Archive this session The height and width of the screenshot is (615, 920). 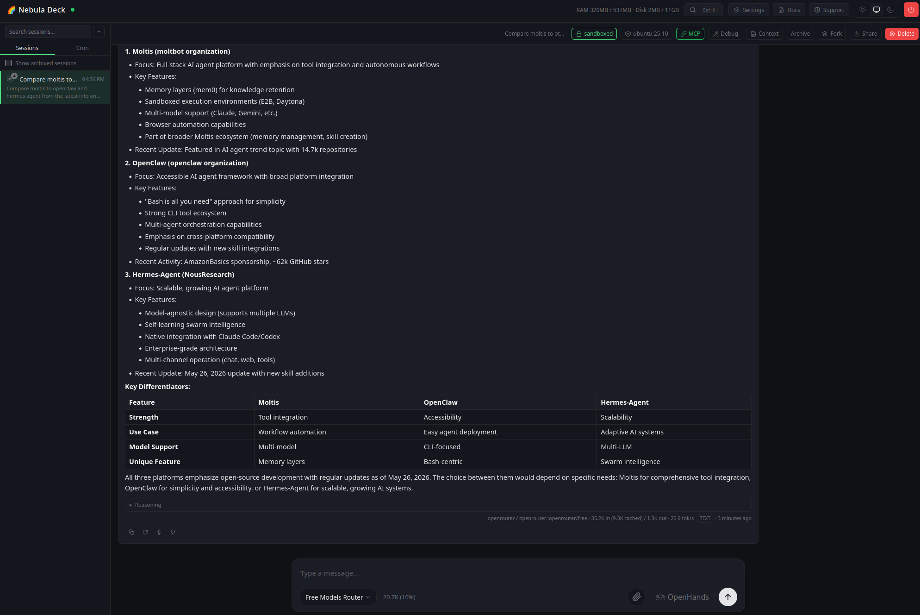800,34
